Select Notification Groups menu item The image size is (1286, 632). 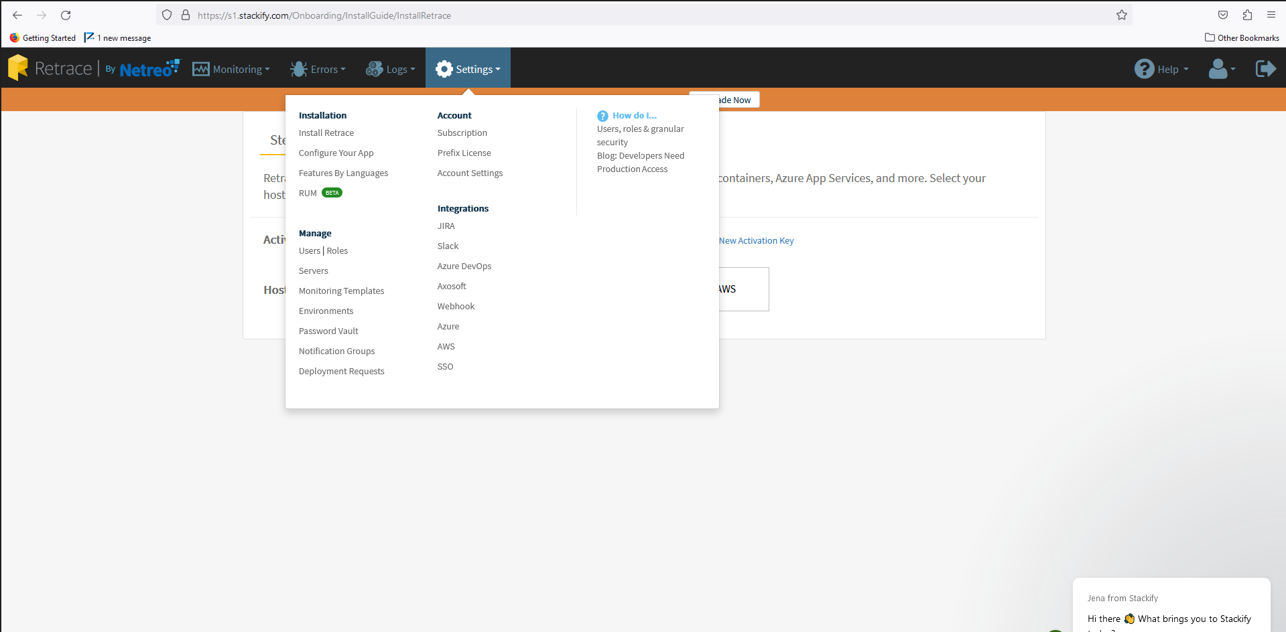tap(337, 351)
